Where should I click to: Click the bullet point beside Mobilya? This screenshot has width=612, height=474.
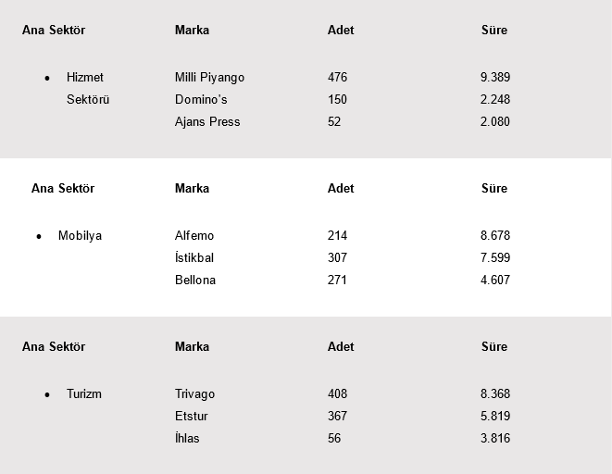point(39,237)
